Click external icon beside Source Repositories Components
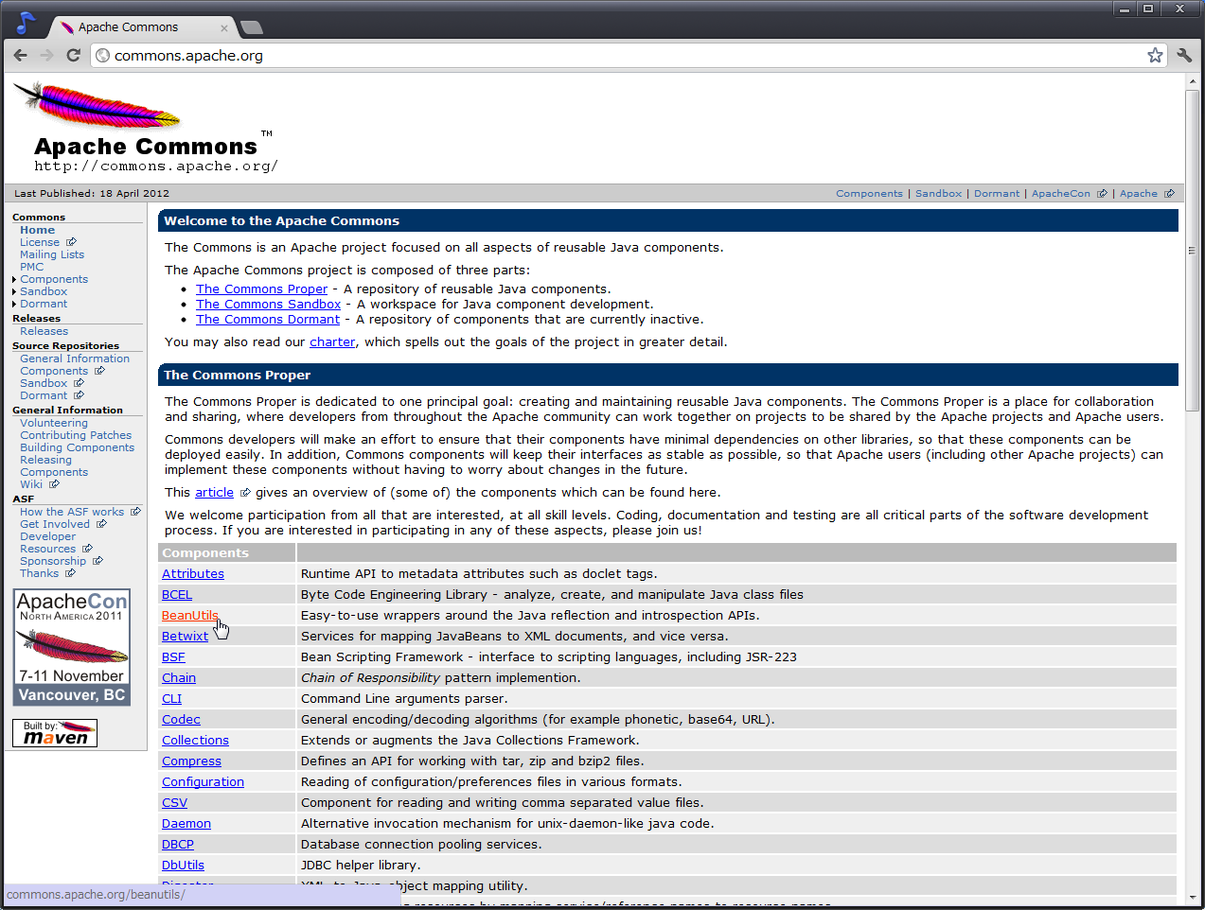 point(99,371)
